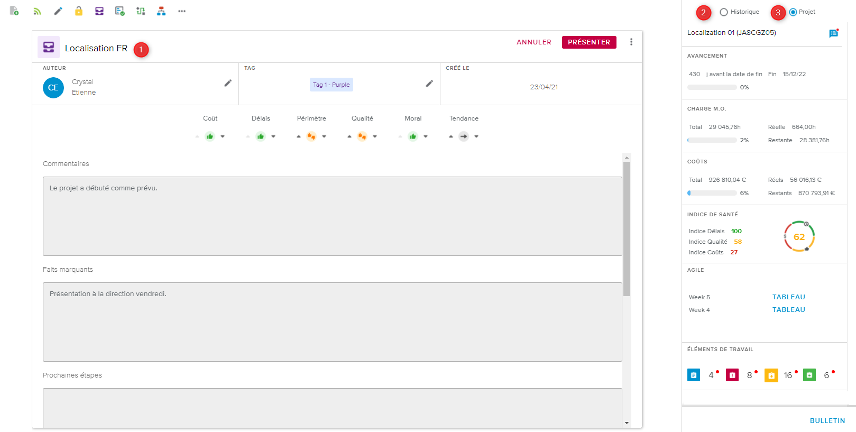856x432 pixels.
Task: Open the project chat message icon
Action: point(834,33)
